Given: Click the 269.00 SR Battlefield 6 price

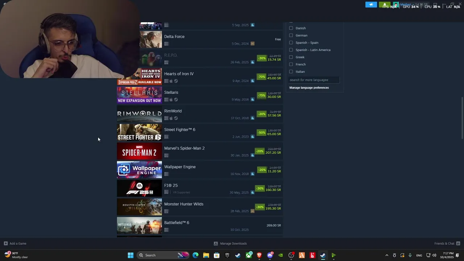Looking at the screenshot, I should pyautogui.click(x=274, y=225).
